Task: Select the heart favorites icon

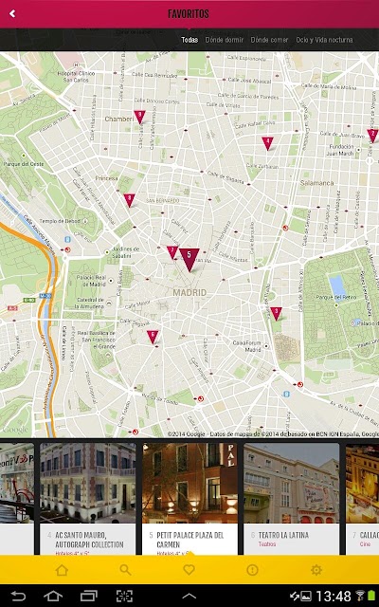Action: 189,570
